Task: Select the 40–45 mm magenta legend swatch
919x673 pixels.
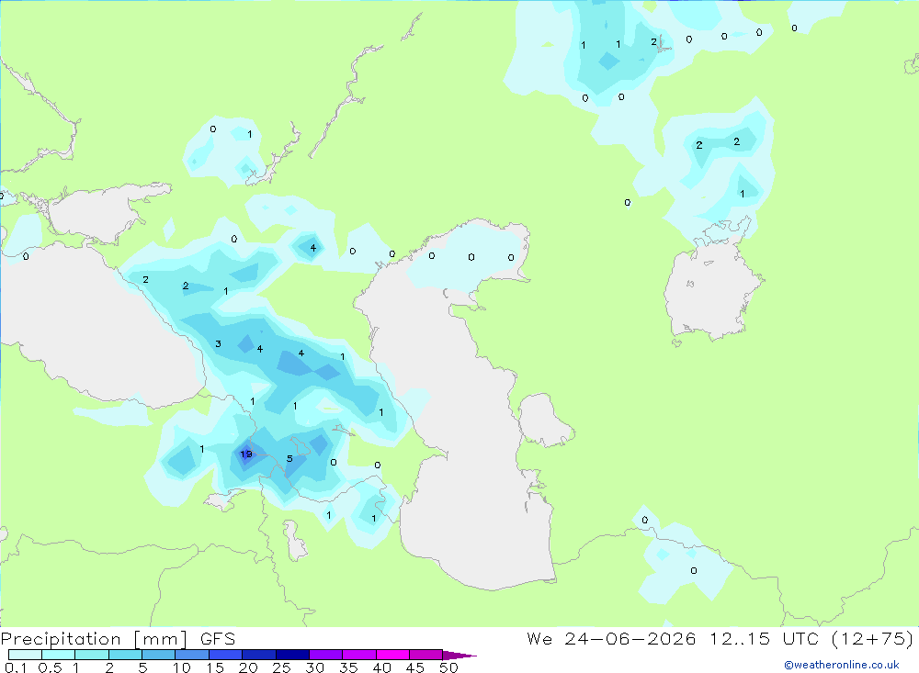Action: (x=392, y=655)
